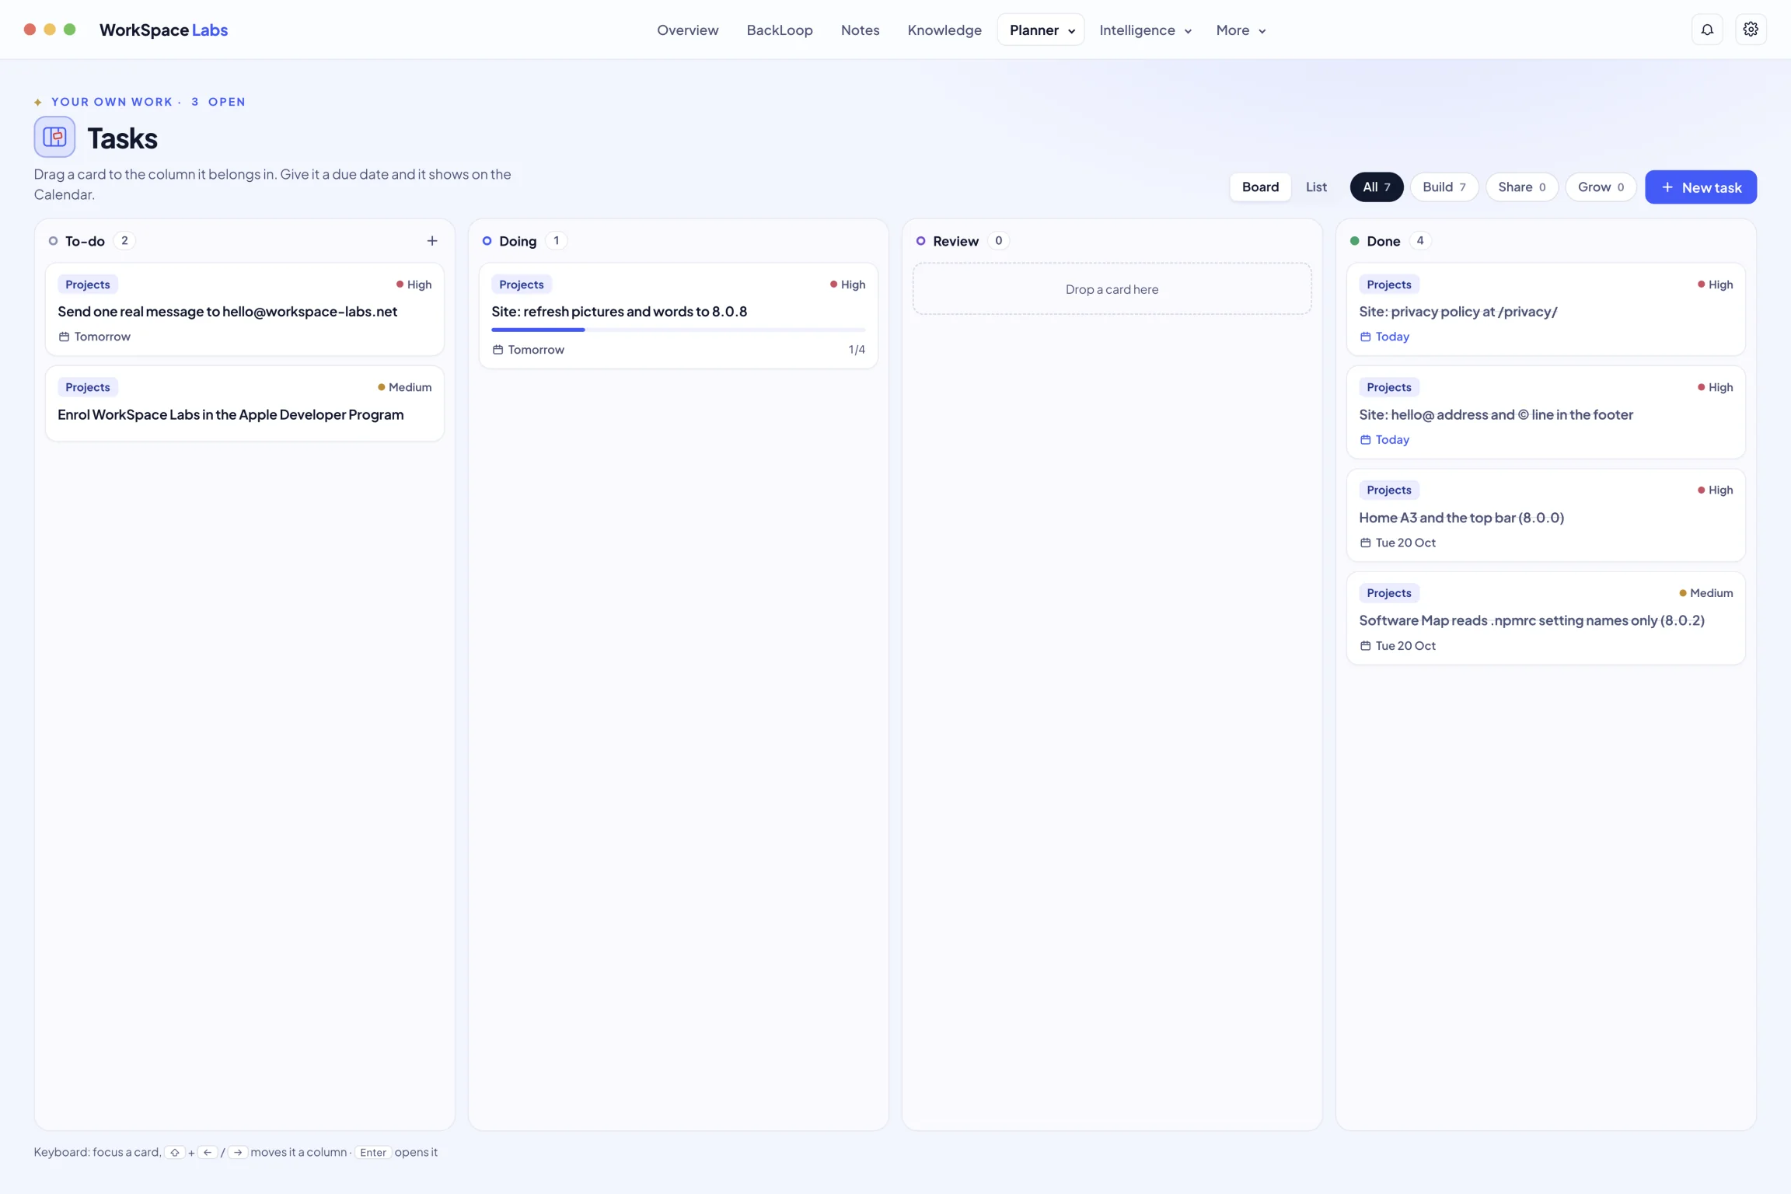Click the calendar icon on the hello@ address footer card
The image size is (1791, 1194).
coord(1365,440)
